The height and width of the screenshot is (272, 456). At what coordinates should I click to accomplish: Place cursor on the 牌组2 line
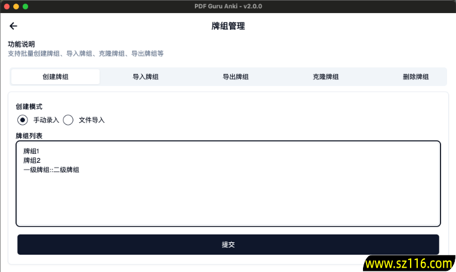click(31, 160)
